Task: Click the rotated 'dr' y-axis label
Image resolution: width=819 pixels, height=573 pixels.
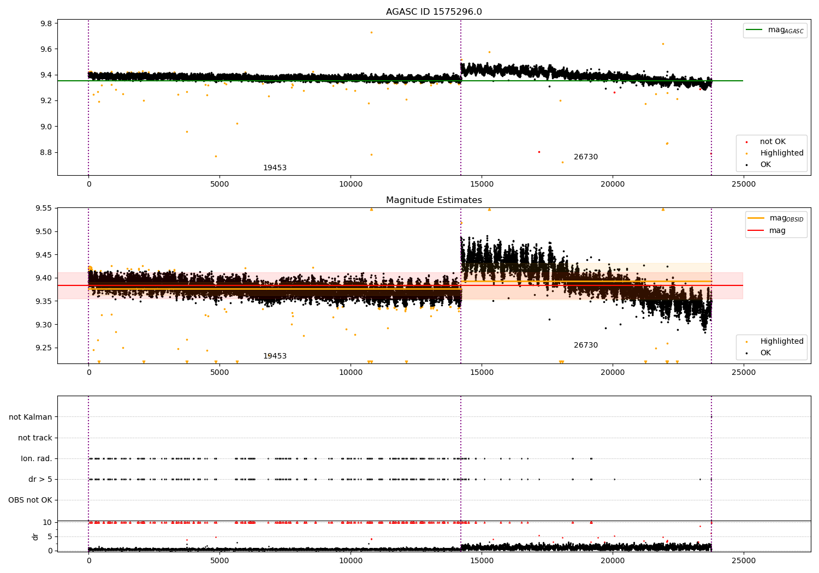Action: point(35,536)
